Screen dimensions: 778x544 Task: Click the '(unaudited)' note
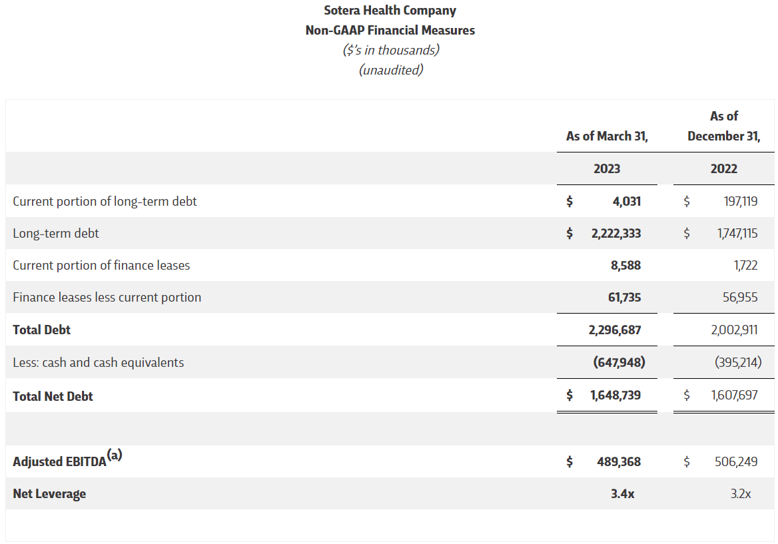coord(391,70)
